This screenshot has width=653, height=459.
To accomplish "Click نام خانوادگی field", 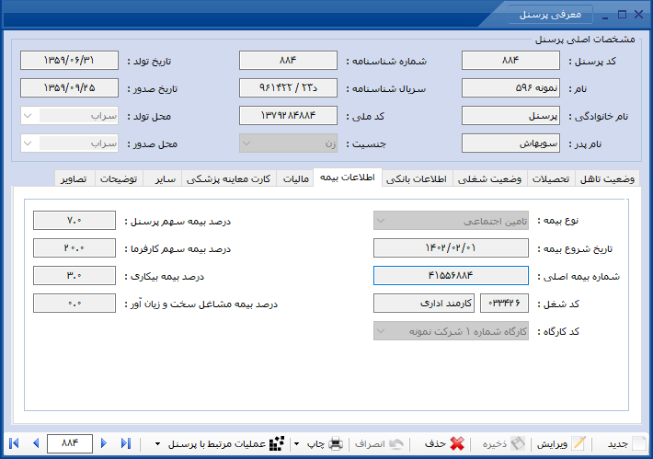I will tap(510, 115).
